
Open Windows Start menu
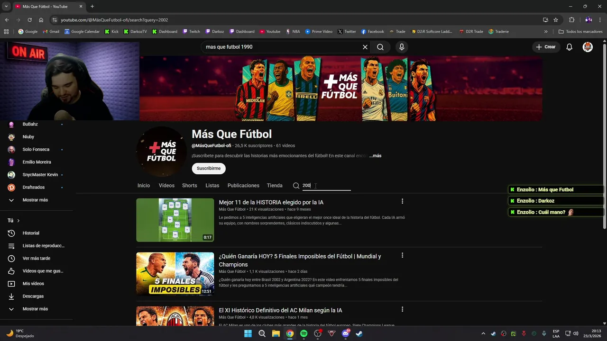pyautogui.click(x=248, y=333)
